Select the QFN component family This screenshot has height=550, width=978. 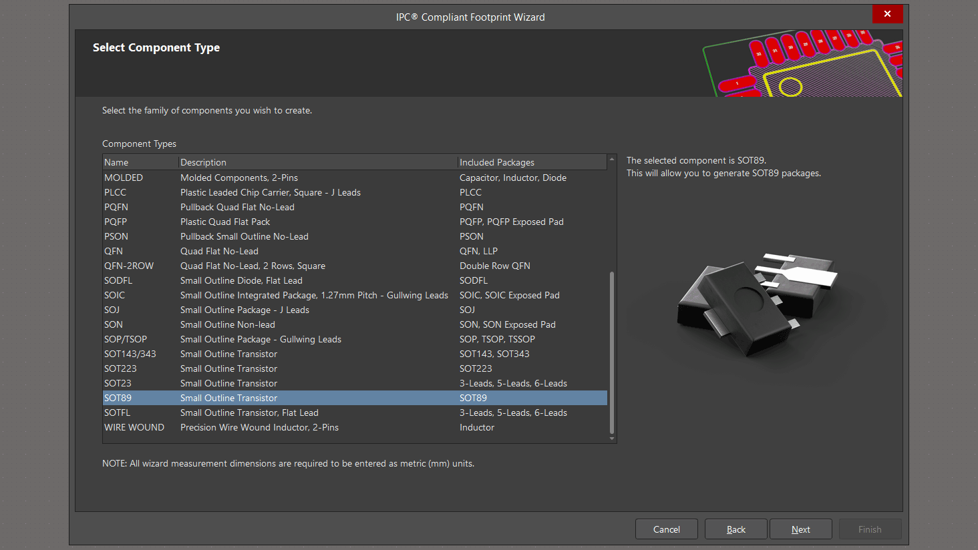(114, 251)
